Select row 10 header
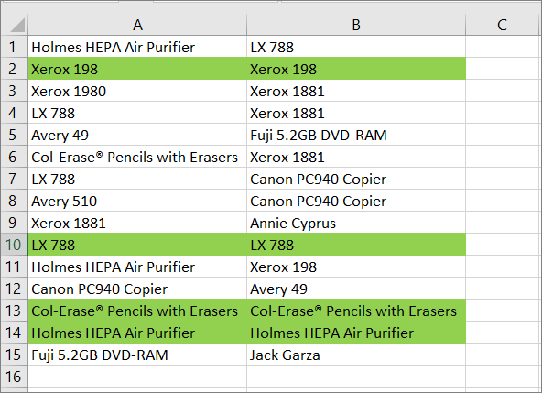This screenshot has height=393, width=542. point(14,245)
